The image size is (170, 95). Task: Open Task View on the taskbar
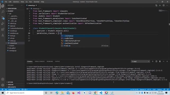click(x=51, y=93)
